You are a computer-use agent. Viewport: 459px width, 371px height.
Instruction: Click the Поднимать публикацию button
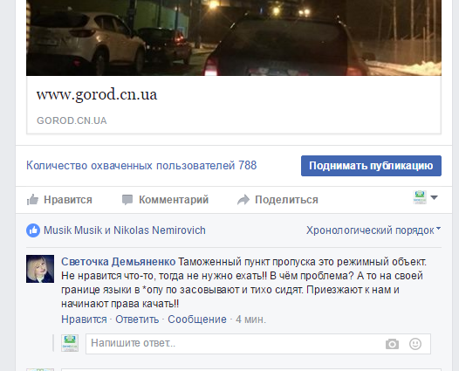(x=371, y=166)
